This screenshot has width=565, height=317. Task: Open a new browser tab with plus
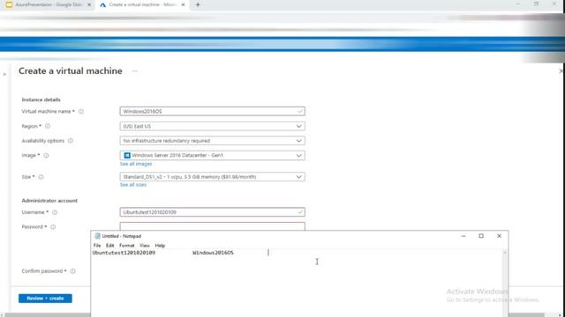point(198,4)
